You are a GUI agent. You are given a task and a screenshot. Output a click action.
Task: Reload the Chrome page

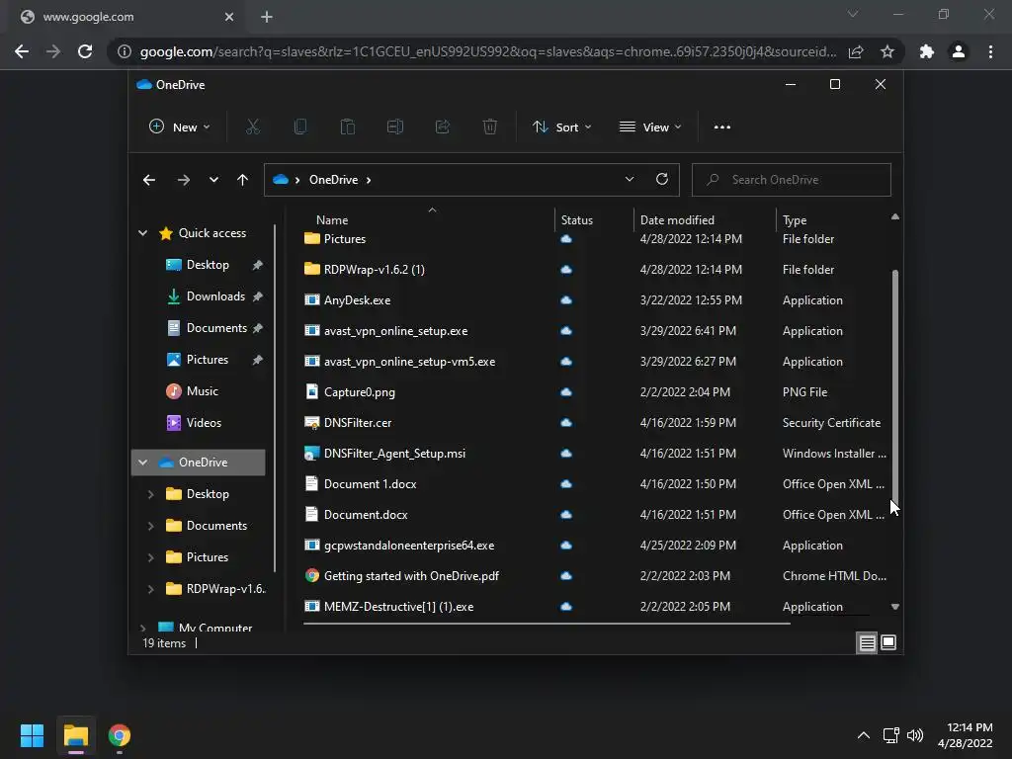tap(85, 51)
